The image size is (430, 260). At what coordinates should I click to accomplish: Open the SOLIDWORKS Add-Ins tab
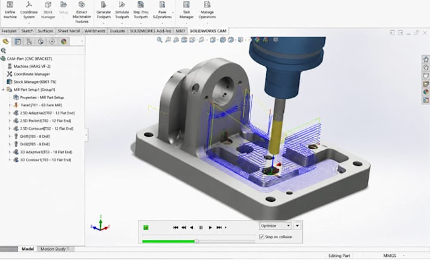tap(150, 31)
